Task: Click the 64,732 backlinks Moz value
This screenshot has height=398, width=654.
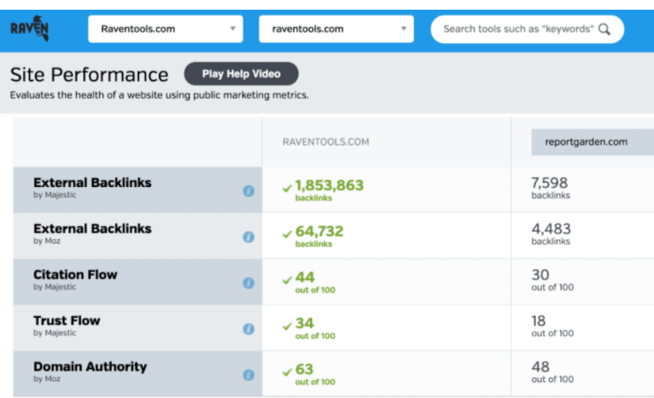Action: tap(319, 232)
